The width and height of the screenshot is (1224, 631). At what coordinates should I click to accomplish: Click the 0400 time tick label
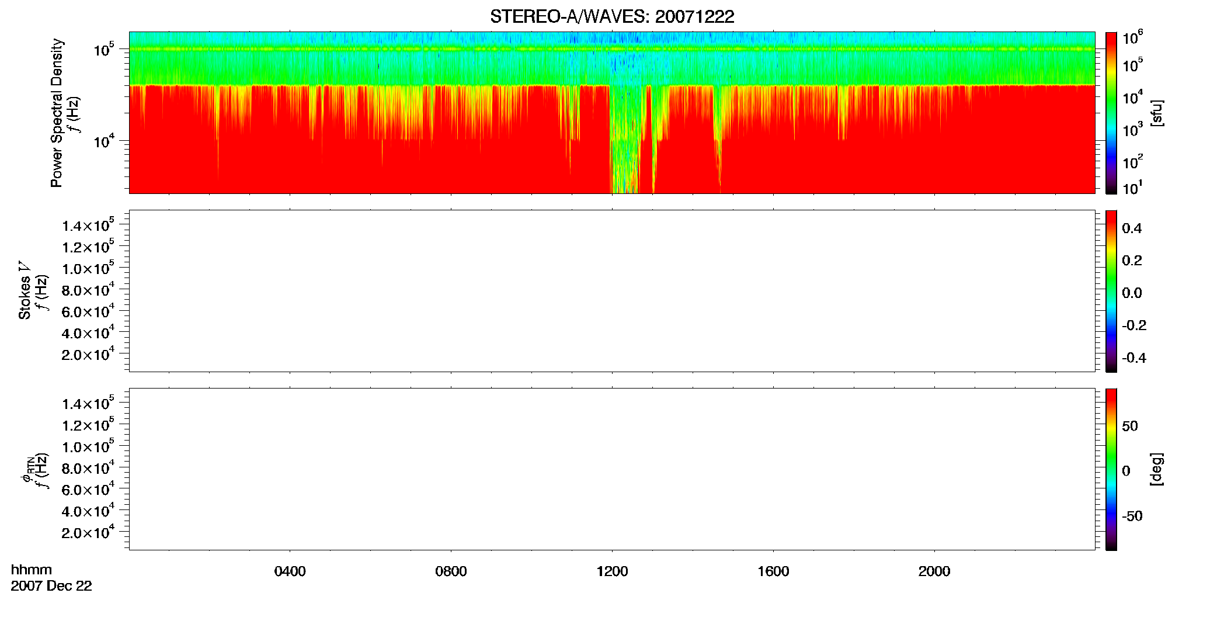[x=290, y=571]
